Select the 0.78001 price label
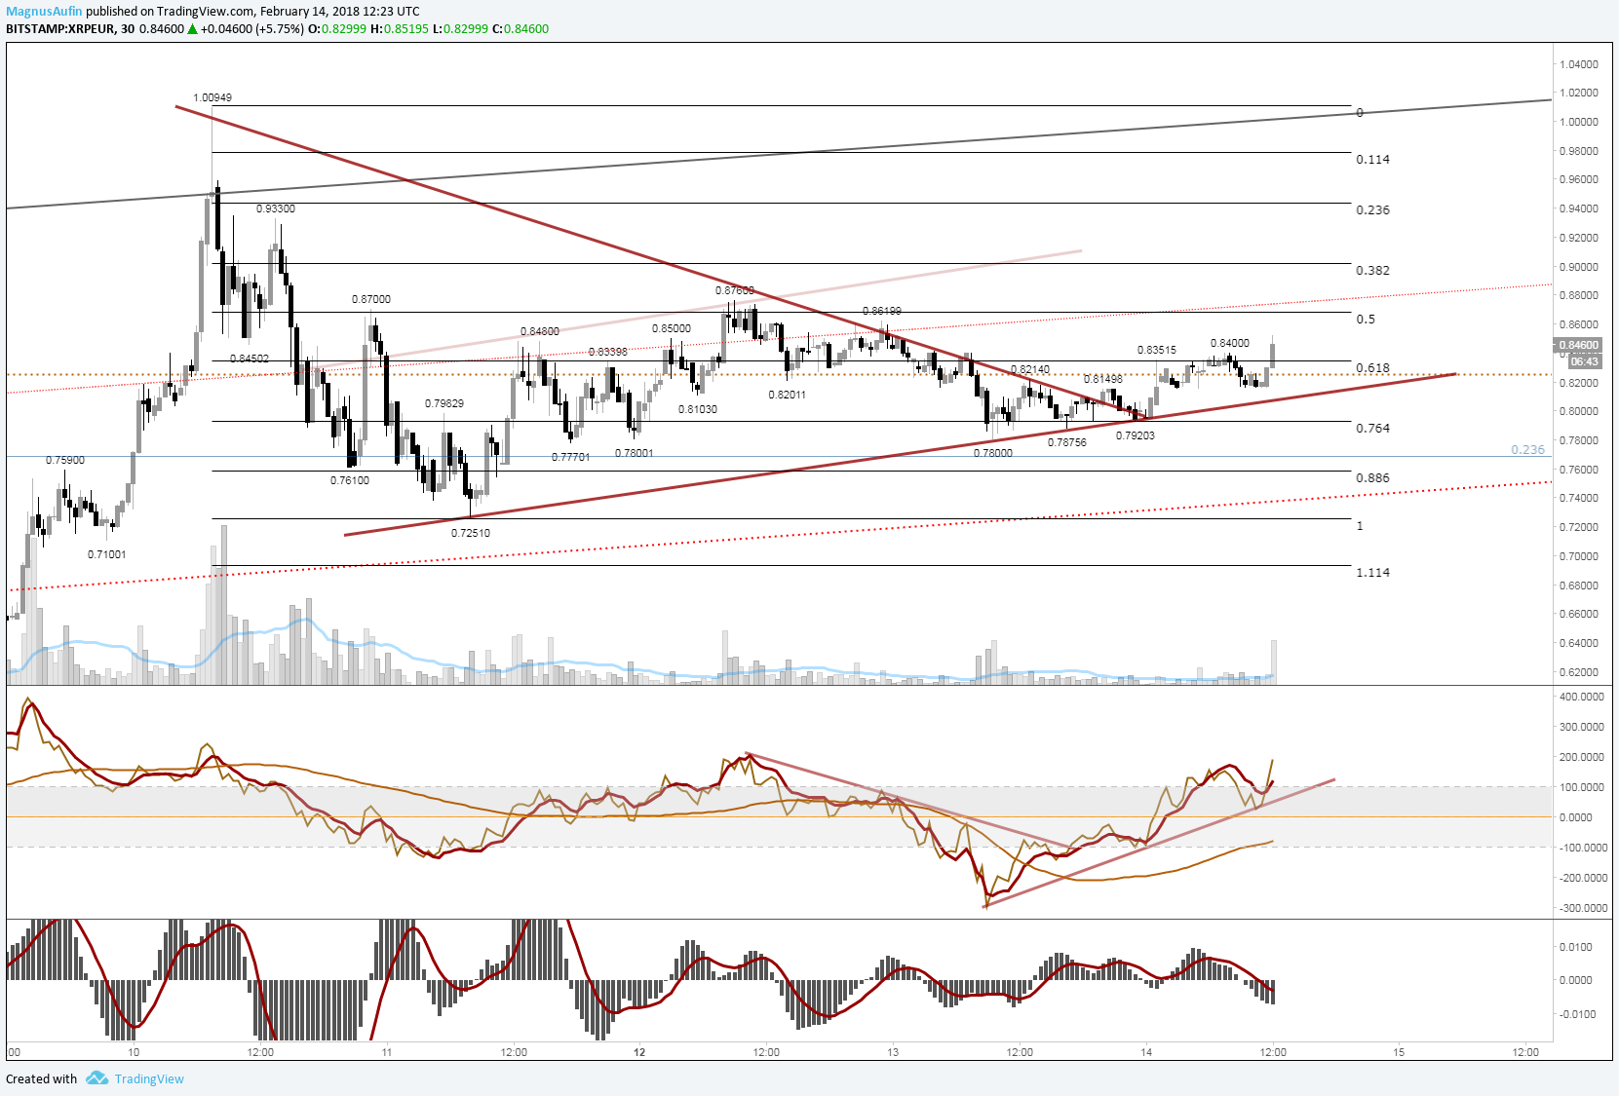This screenshot has height=1096, width=1619. (635, 453)
